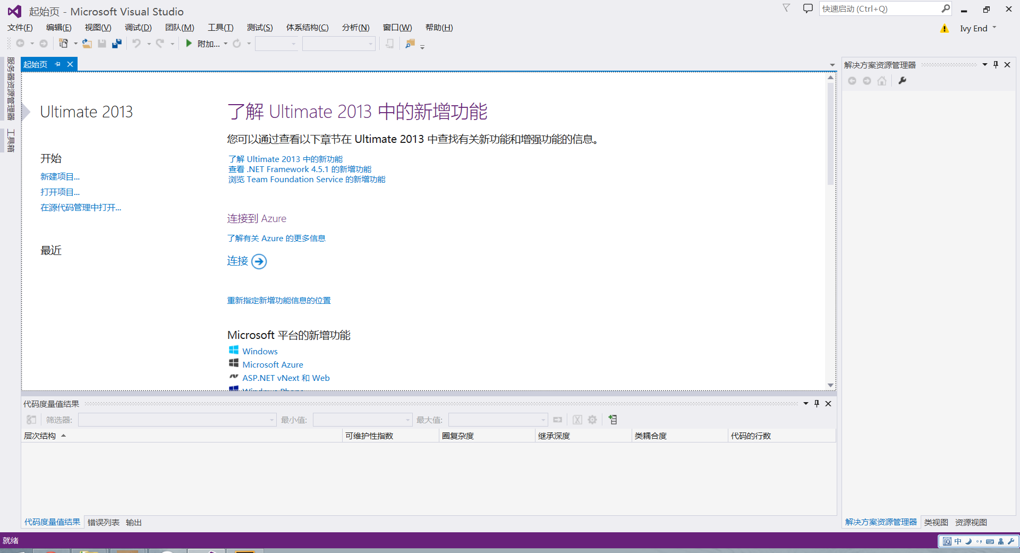This screenshot has width=1020, height=553.
Task: Click the Quick Launch search field
Action: pos(879,8)
